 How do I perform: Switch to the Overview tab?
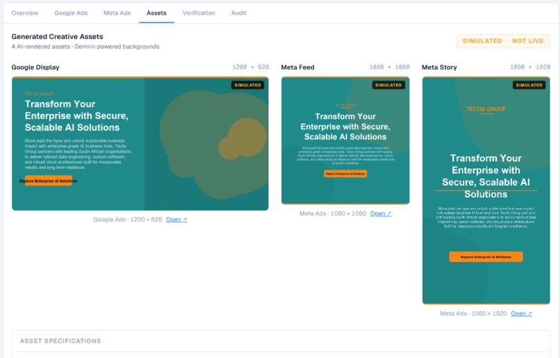click(24, 13)
